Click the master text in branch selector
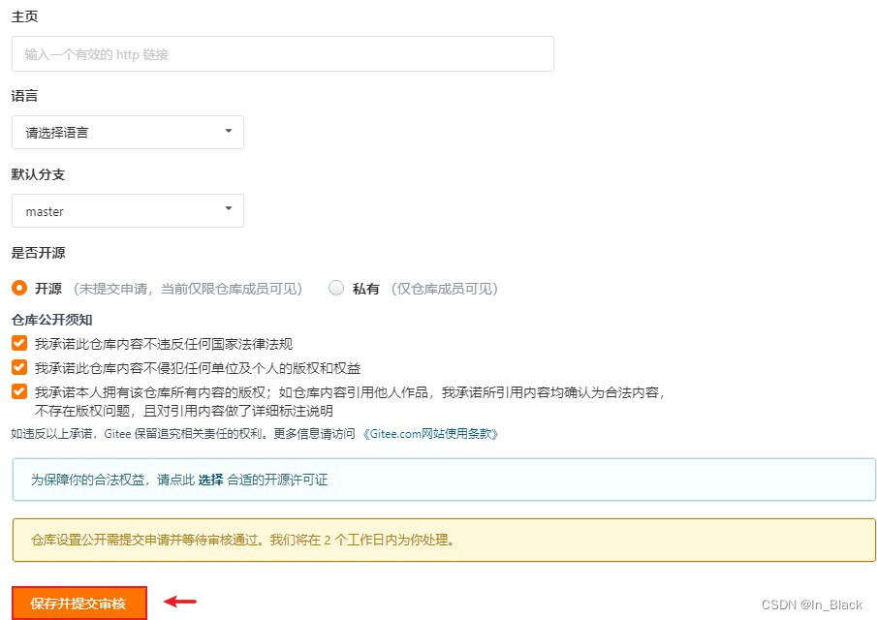877x620 pixels. click(46, 210)
